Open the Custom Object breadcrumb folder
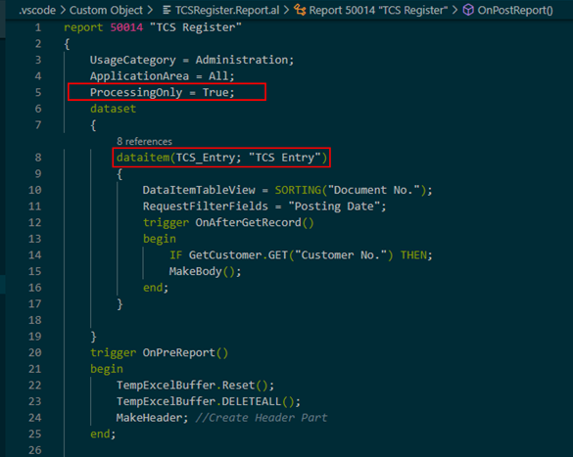 click(106, 10)
